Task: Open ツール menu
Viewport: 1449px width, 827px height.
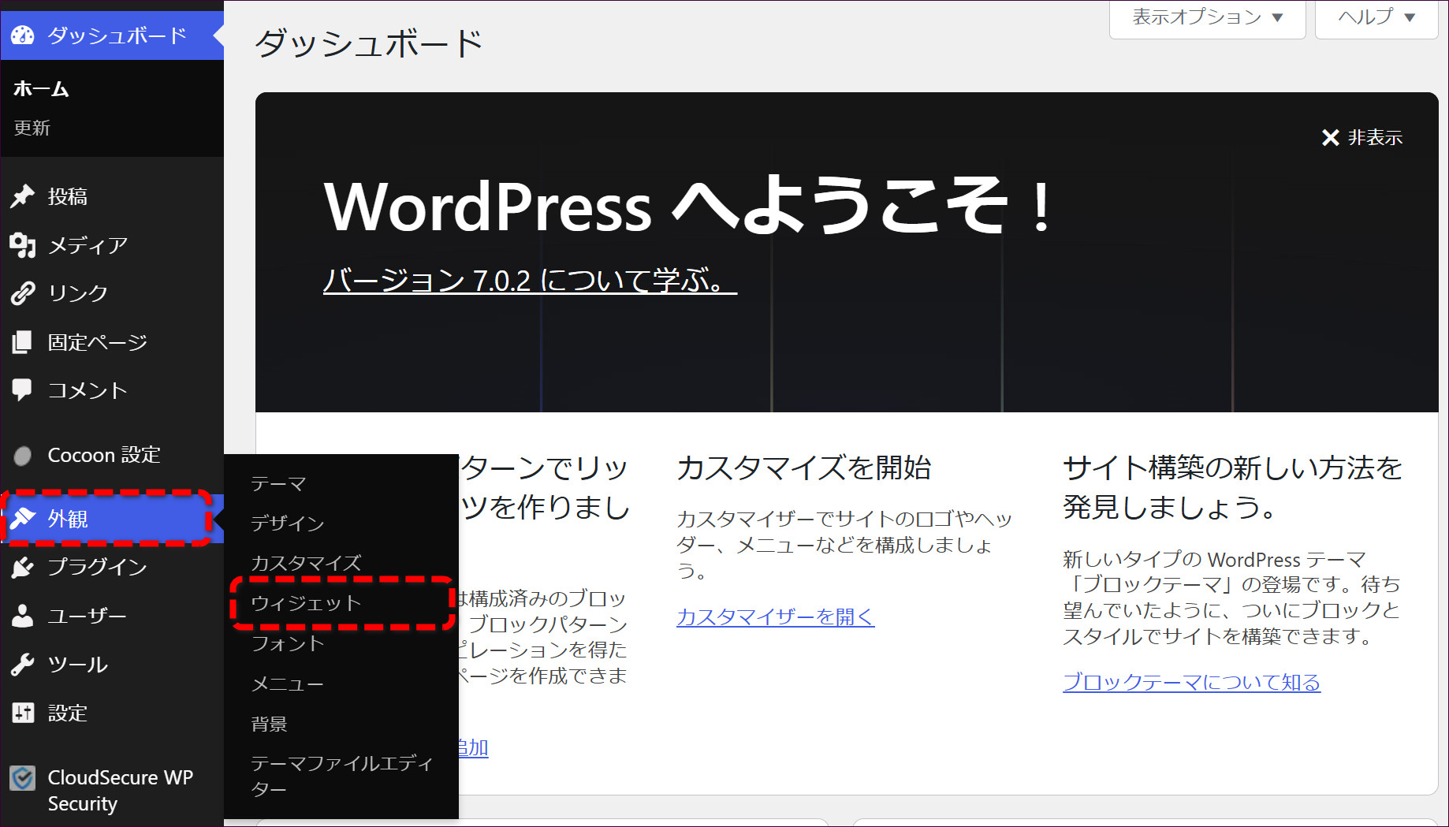Action: [112, 665]
